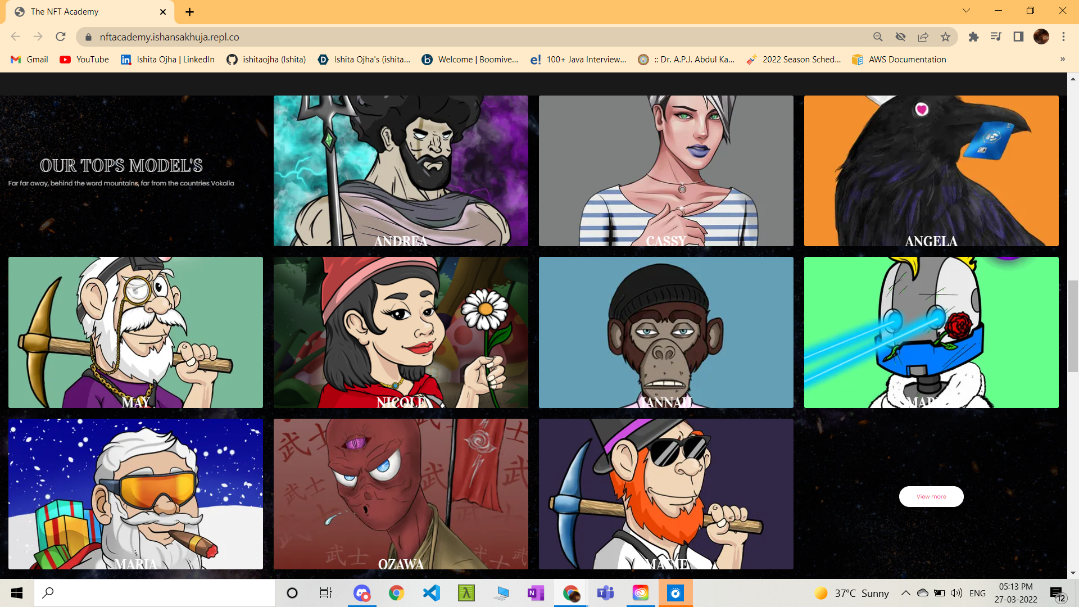Bookmark this tab with star icon
Viewport: 1079px width, 607px height.
pyautogui.click(x=945, y=37)
